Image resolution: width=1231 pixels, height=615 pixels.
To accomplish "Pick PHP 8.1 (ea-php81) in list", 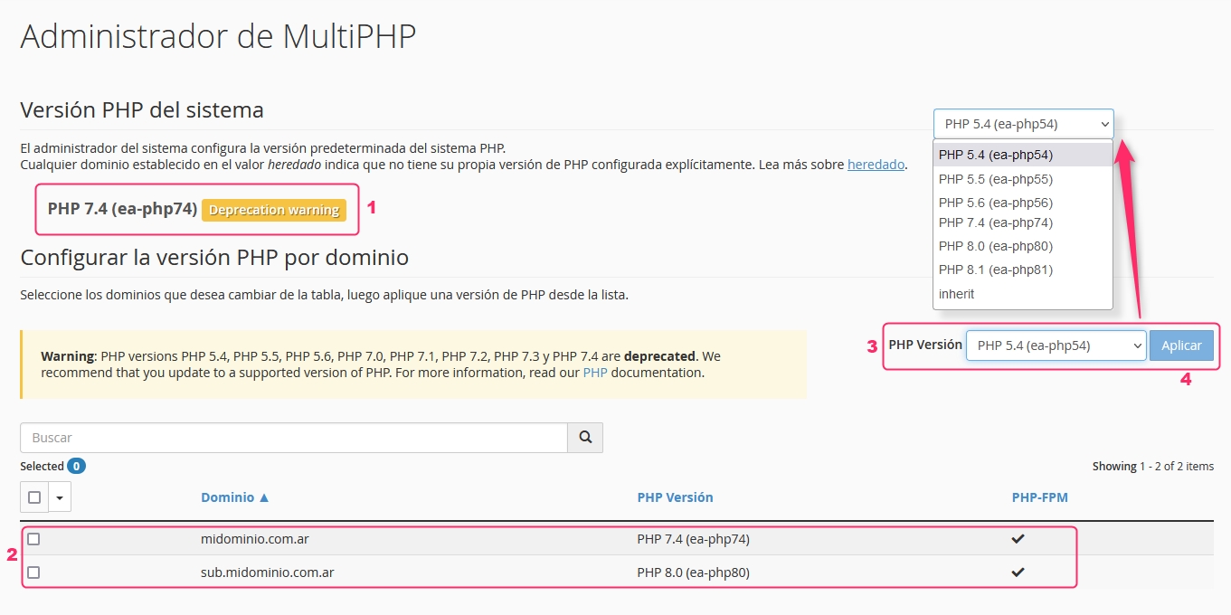I will (x=996, y=270).
